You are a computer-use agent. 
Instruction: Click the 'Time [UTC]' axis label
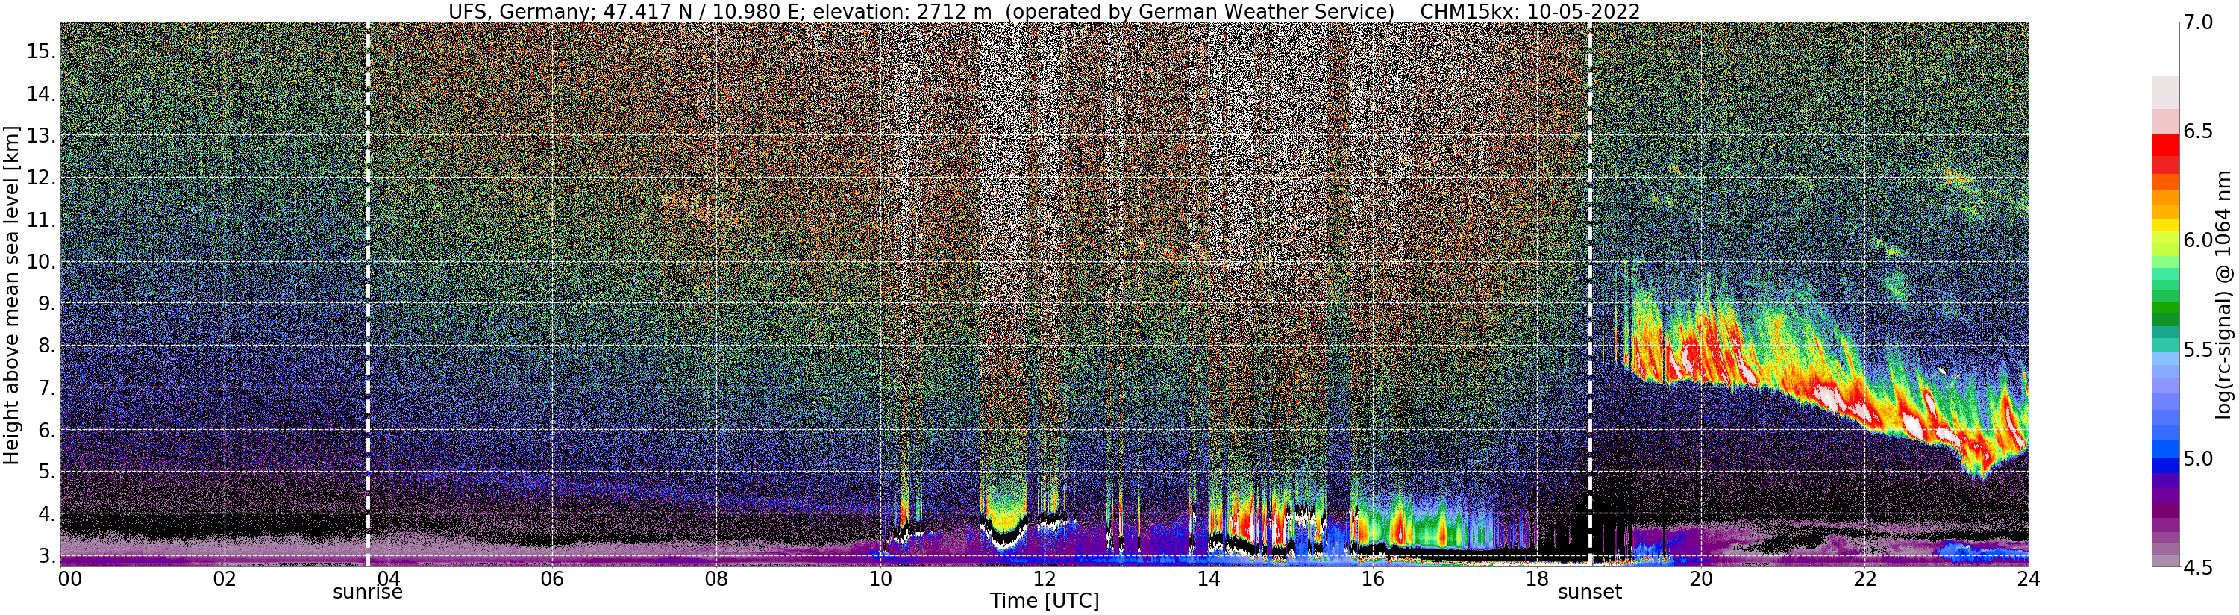pyautogui.click(x=1044, y=601)
